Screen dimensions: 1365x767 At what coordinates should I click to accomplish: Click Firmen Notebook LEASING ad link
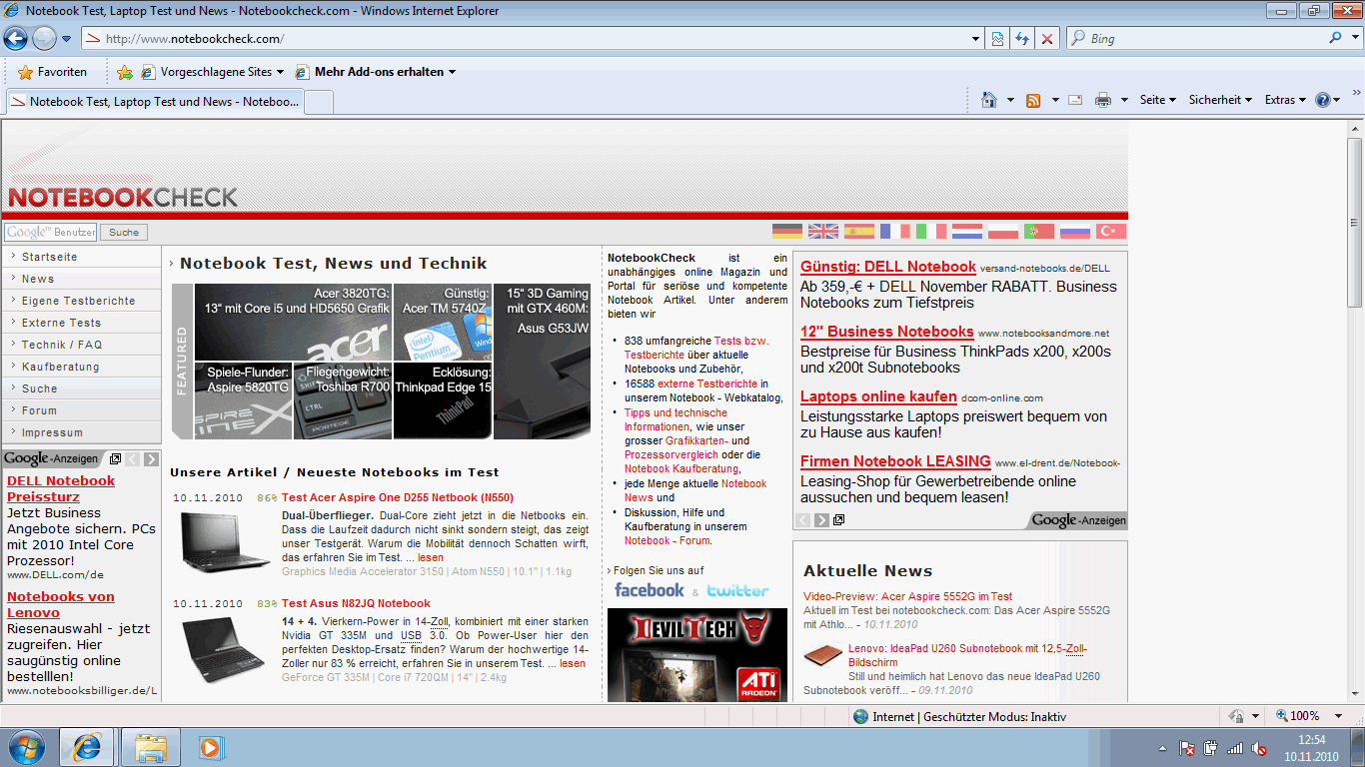(895, 461)
